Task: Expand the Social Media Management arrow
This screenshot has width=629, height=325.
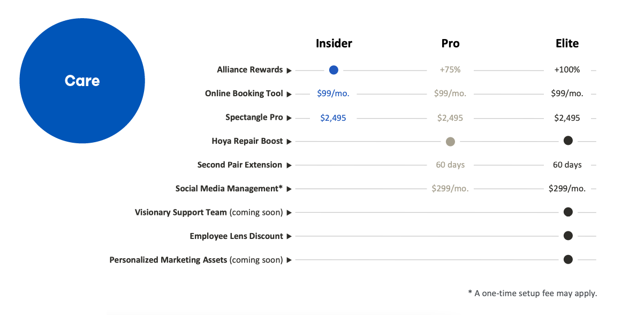Action: 289,189
